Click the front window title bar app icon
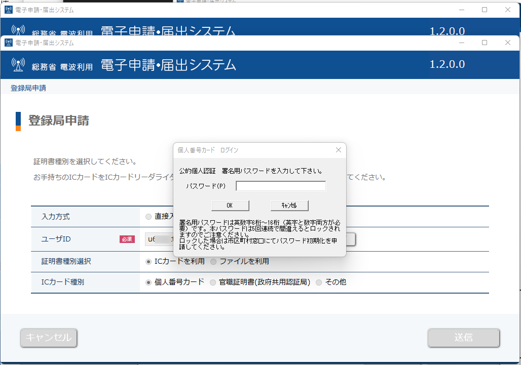 point(9,43)
